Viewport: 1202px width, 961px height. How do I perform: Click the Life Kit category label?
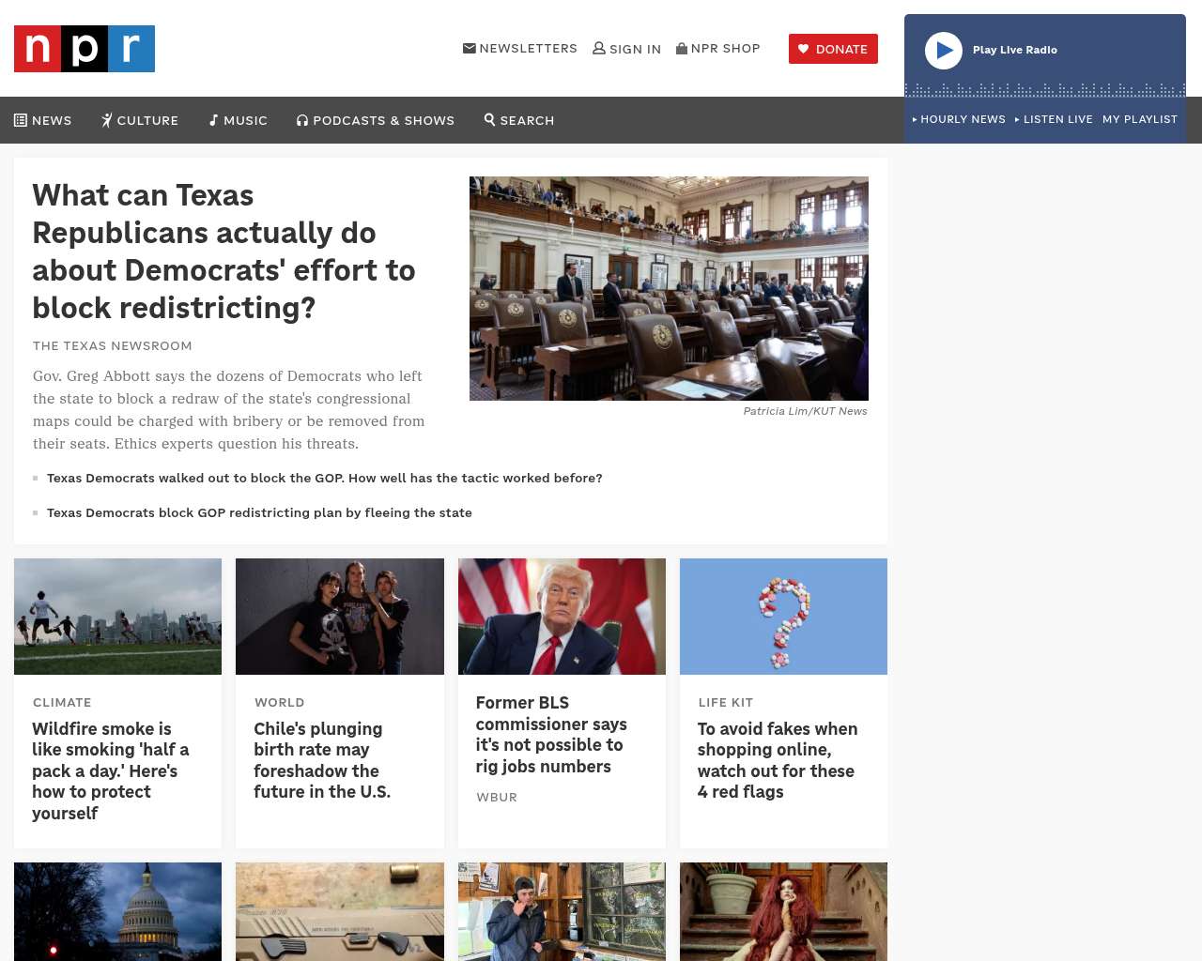[x=726, y=702]
